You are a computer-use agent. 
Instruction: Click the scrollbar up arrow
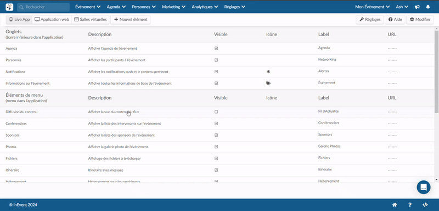[x=436, y=28]
